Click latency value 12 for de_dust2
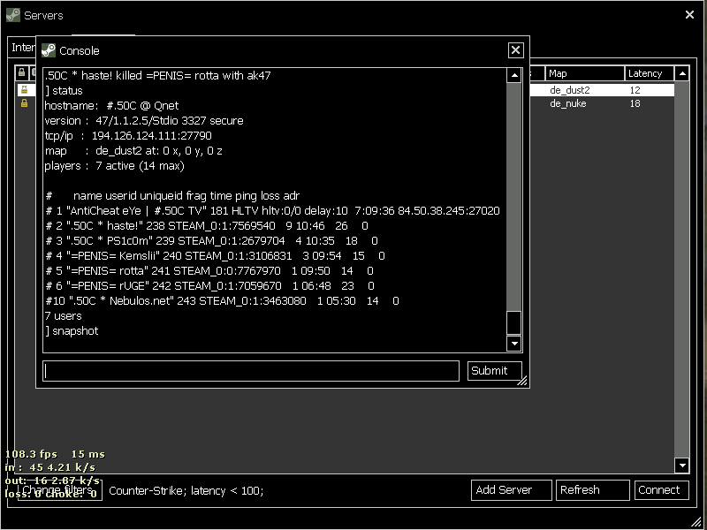This screenshot has width=707, height=530. coord(635,90)
